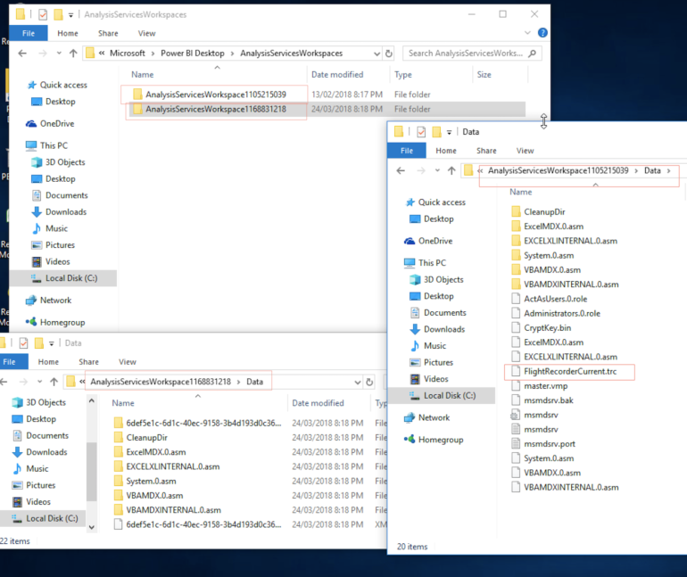The height and width of the screenshot is (577, 687).
Task: Open File tab in AnalysisServicesWorkspaces window
Action: 29,33
